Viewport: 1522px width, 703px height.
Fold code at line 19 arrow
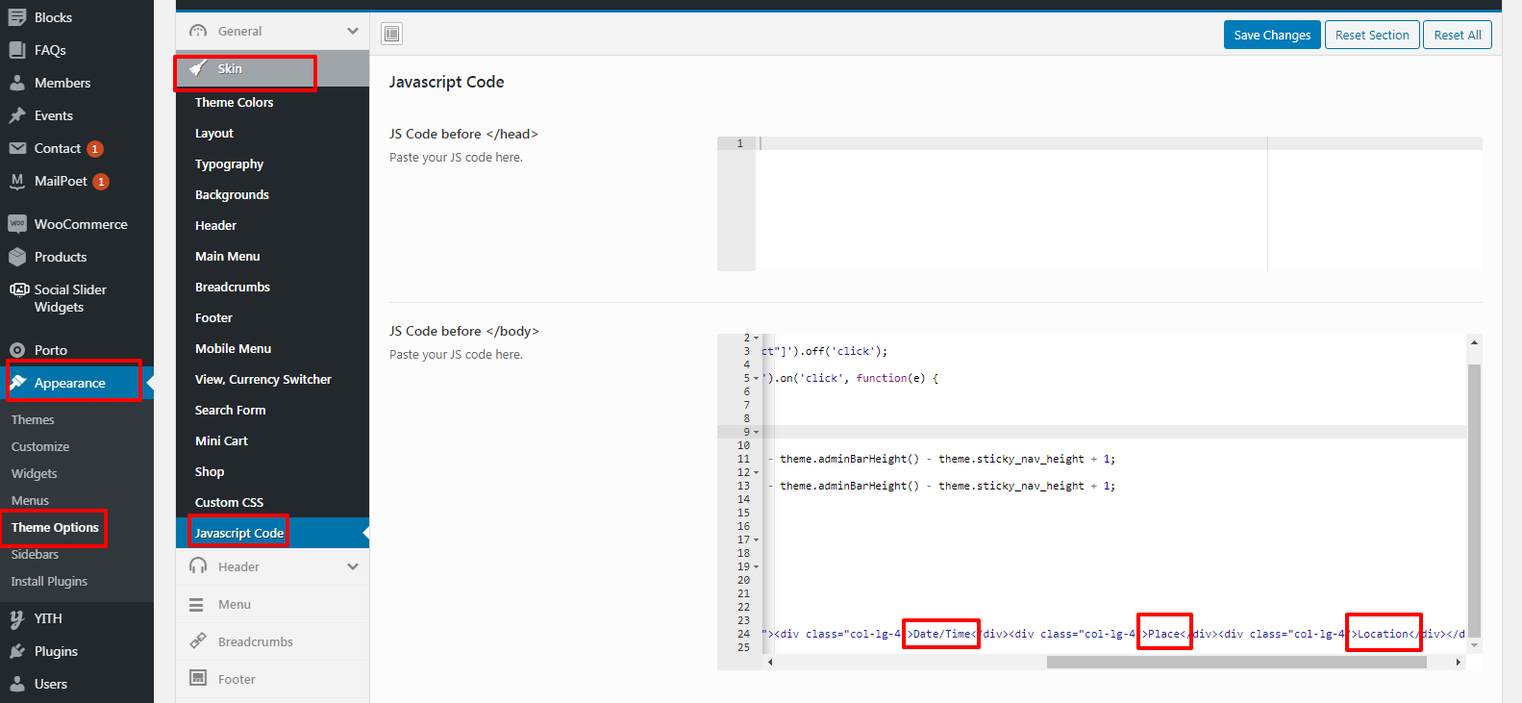pyautogui.click(x=756, y=567)
